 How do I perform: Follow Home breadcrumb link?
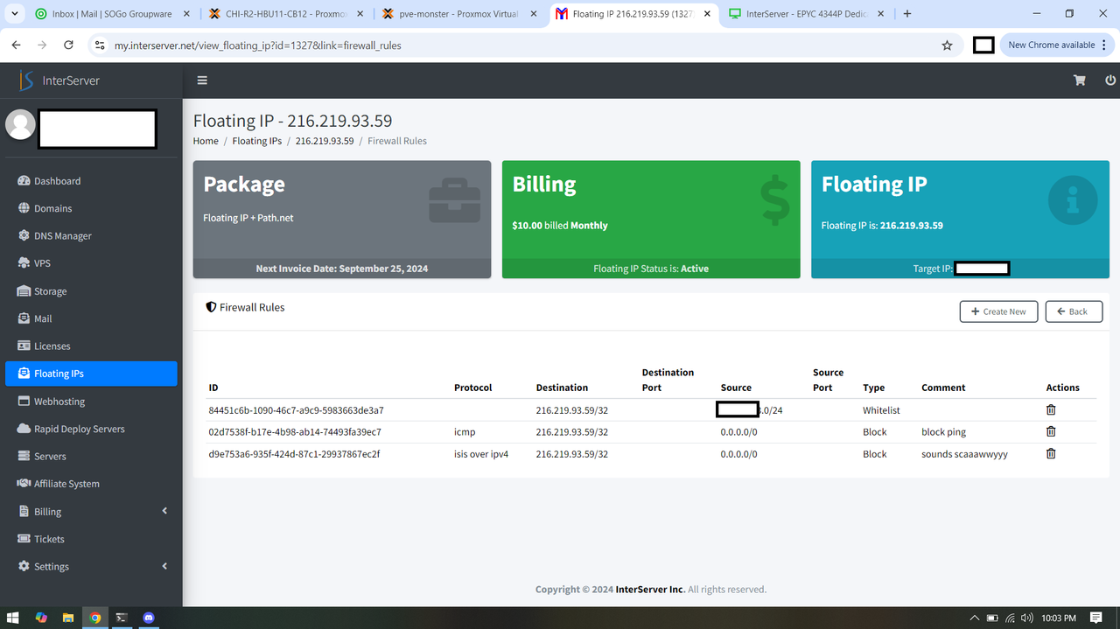206,141
